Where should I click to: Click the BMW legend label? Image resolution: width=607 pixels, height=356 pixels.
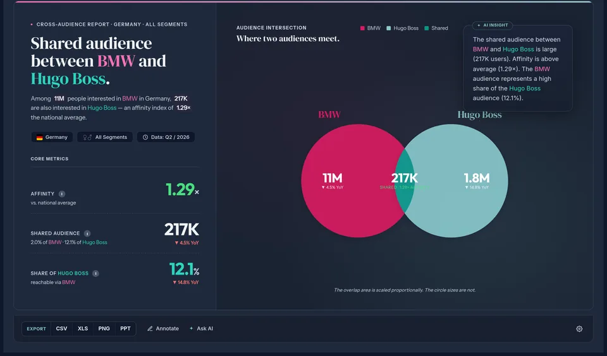[374, 28]
